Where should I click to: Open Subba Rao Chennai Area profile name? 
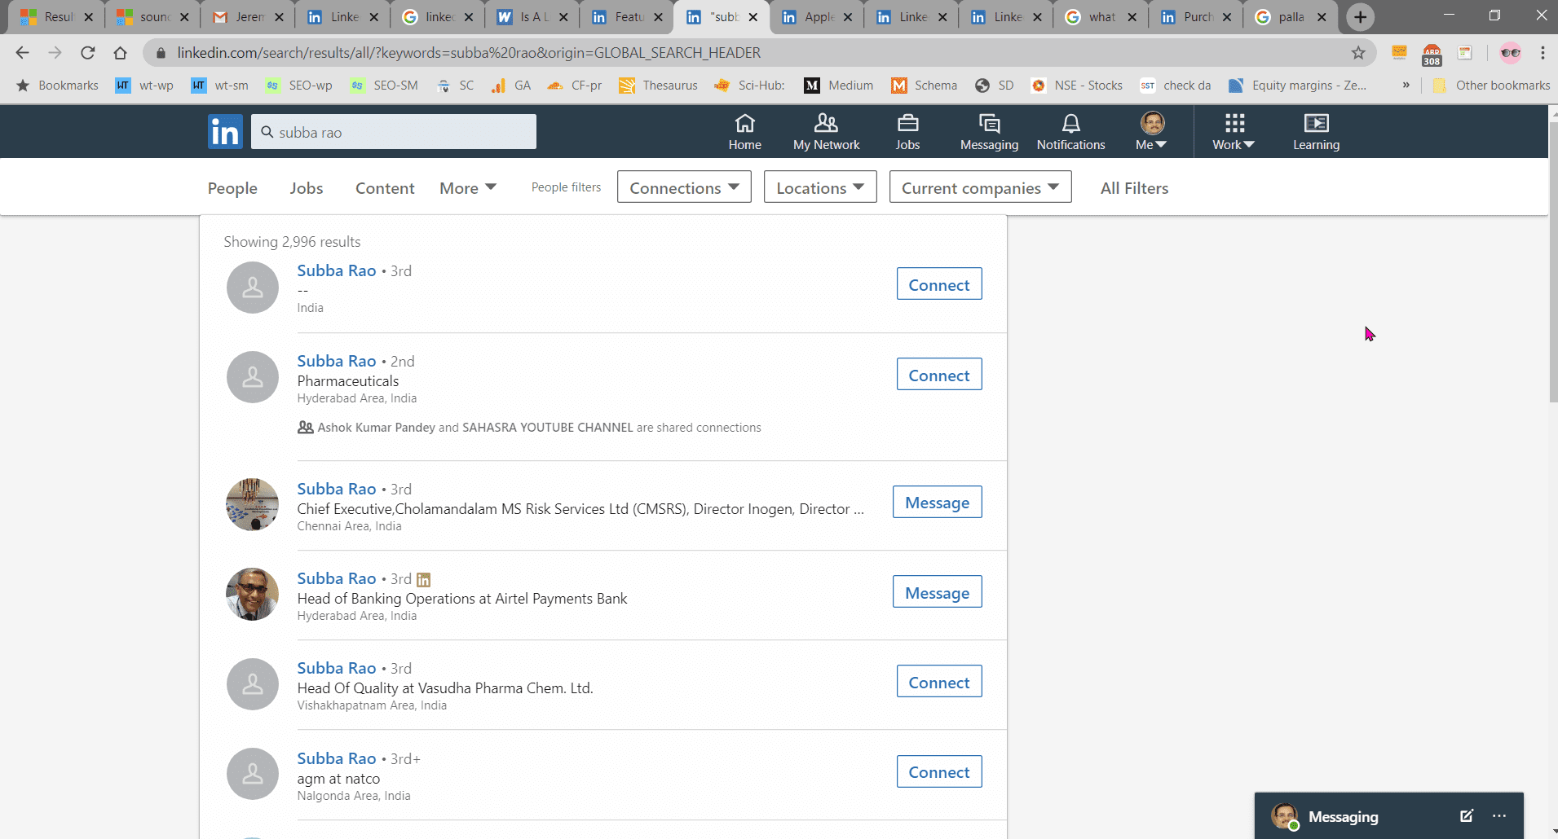point(337,489)
